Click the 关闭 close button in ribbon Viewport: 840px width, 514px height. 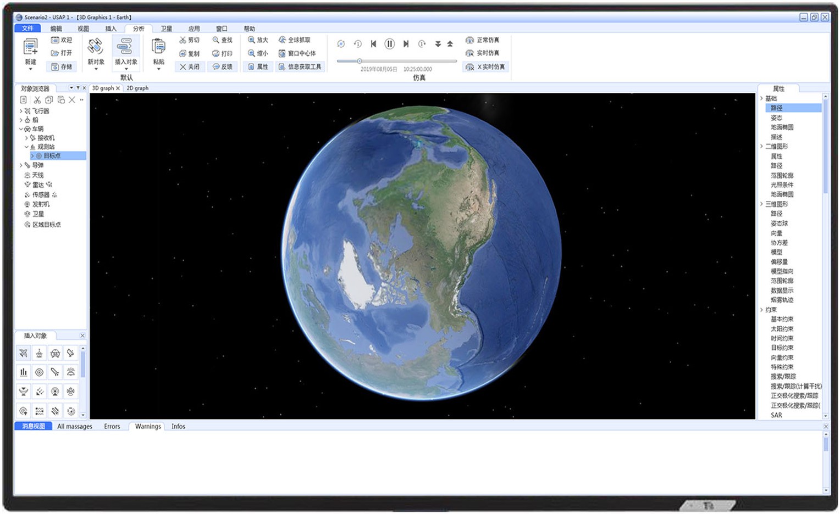click(190, 67)
